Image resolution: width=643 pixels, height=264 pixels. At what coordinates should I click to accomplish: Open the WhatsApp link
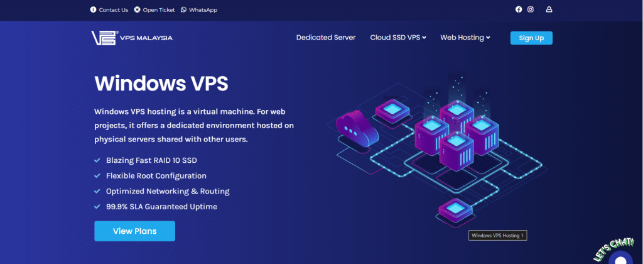coord(203,10)
